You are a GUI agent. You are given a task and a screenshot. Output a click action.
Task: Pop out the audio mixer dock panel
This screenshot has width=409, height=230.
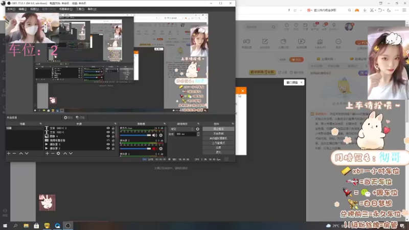click(165, 124)
